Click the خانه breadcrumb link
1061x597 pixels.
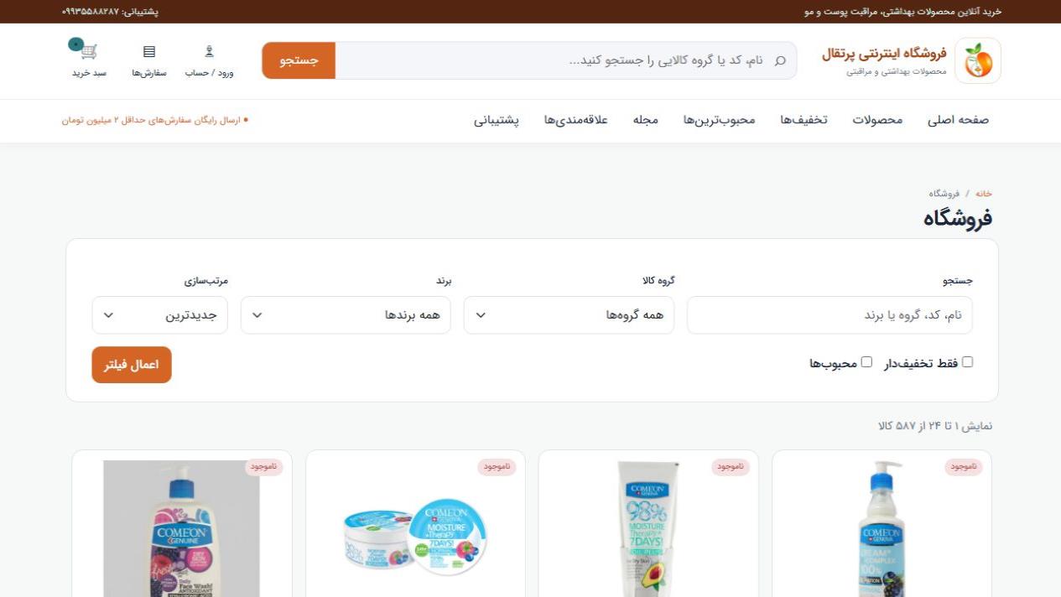point(983,194)
